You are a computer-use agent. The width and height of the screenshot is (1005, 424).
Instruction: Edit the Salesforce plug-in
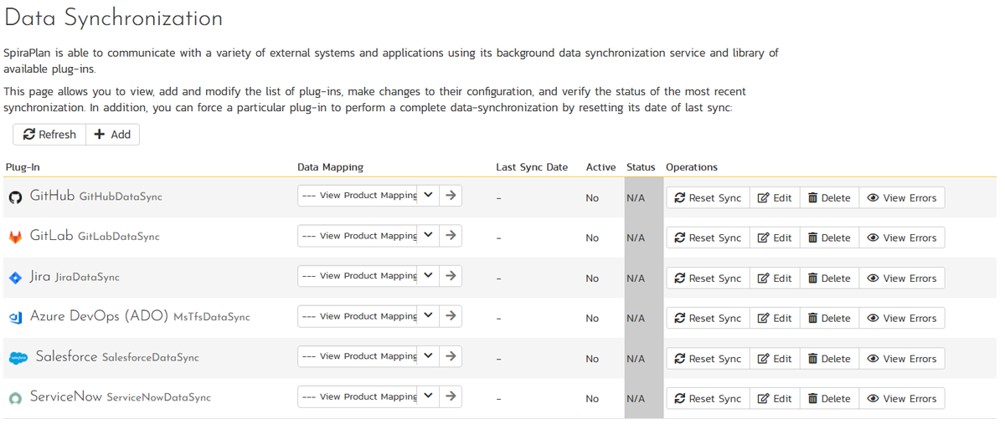pyautogui.click(x=775, y=359)
